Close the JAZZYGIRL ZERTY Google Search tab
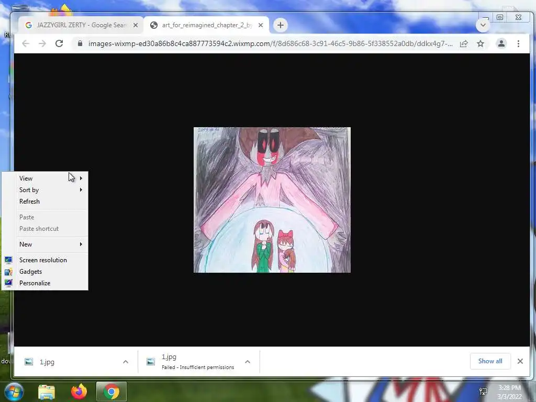The image size is (536, 402). tap(136, 25)
